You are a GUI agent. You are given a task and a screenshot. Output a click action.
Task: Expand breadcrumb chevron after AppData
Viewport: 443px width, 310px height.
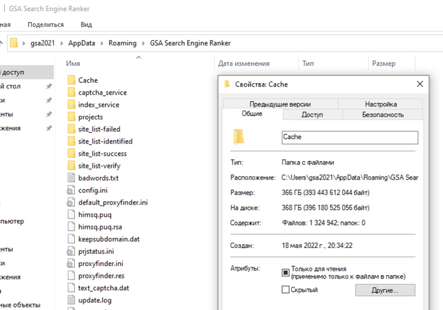pyautogui.click(x=102, y=44)
